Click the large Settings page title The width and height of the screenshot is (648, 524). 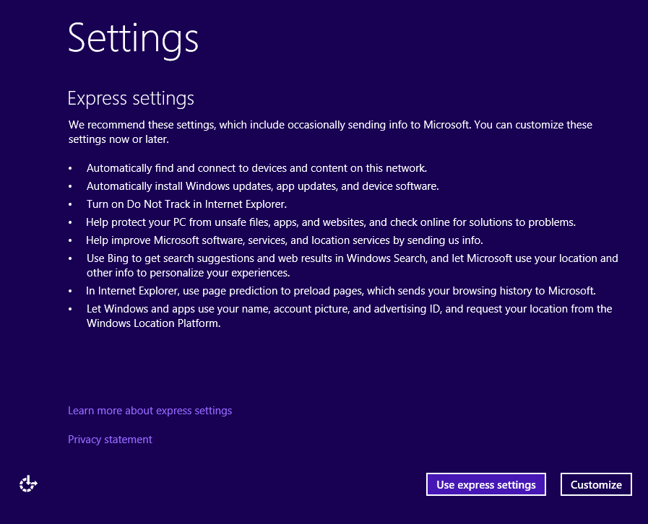click(x=133, y=38)
